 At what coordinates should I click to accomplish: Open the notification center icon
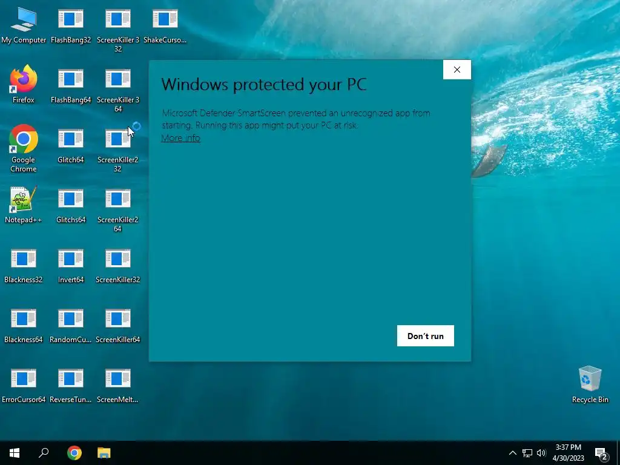point(601,454)
